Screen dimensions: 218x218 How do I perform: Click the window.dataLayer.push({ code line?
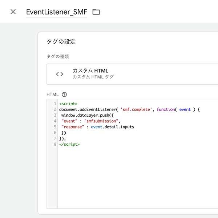coord(88,116)
